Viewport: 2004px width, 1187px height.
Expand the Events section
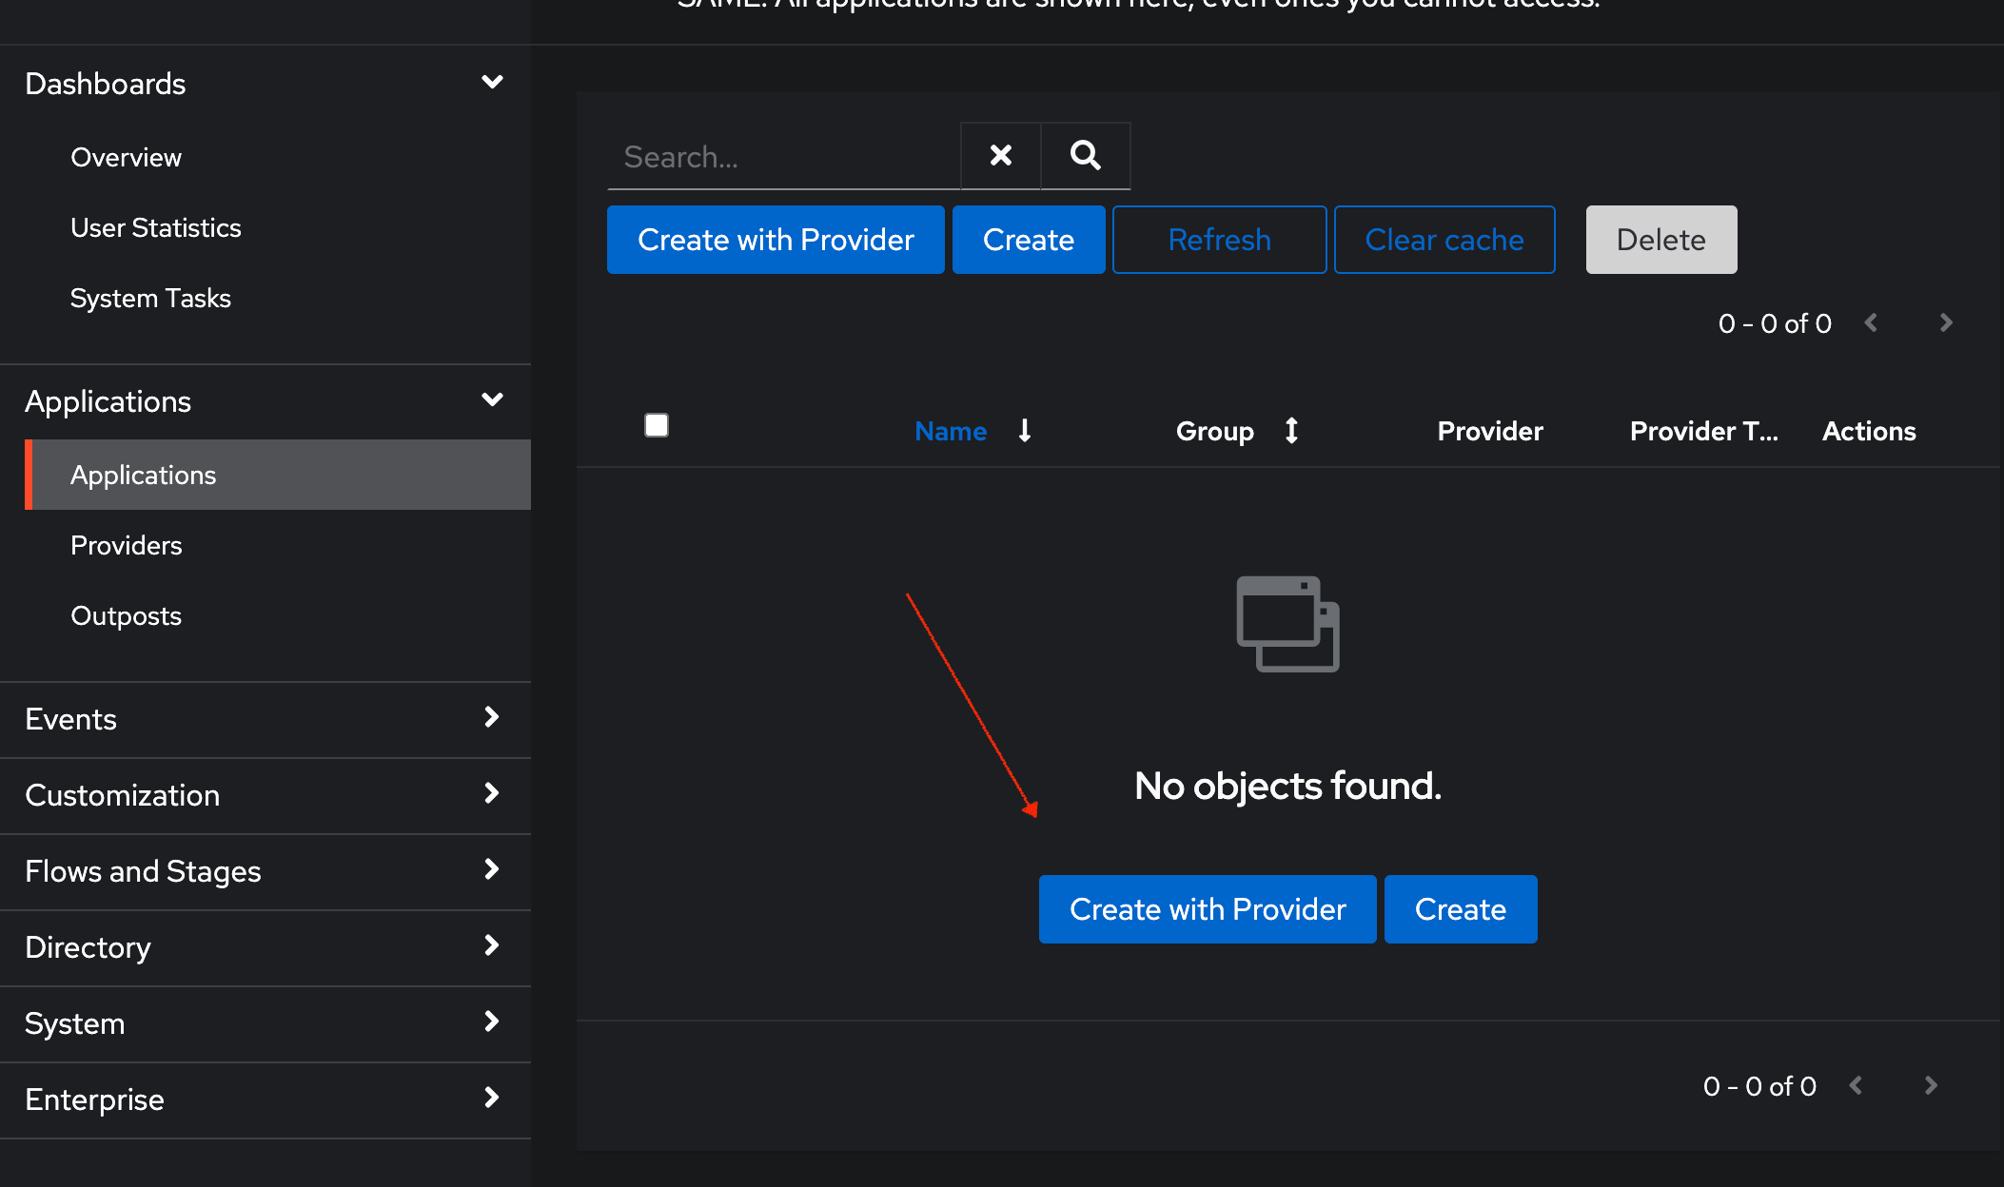[492, 718]
